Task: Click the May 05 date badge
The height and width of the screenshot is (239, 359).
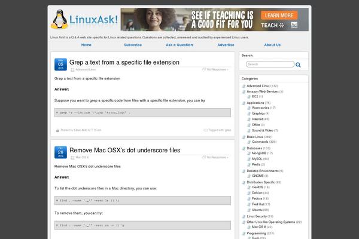Action: coord(60,65)
